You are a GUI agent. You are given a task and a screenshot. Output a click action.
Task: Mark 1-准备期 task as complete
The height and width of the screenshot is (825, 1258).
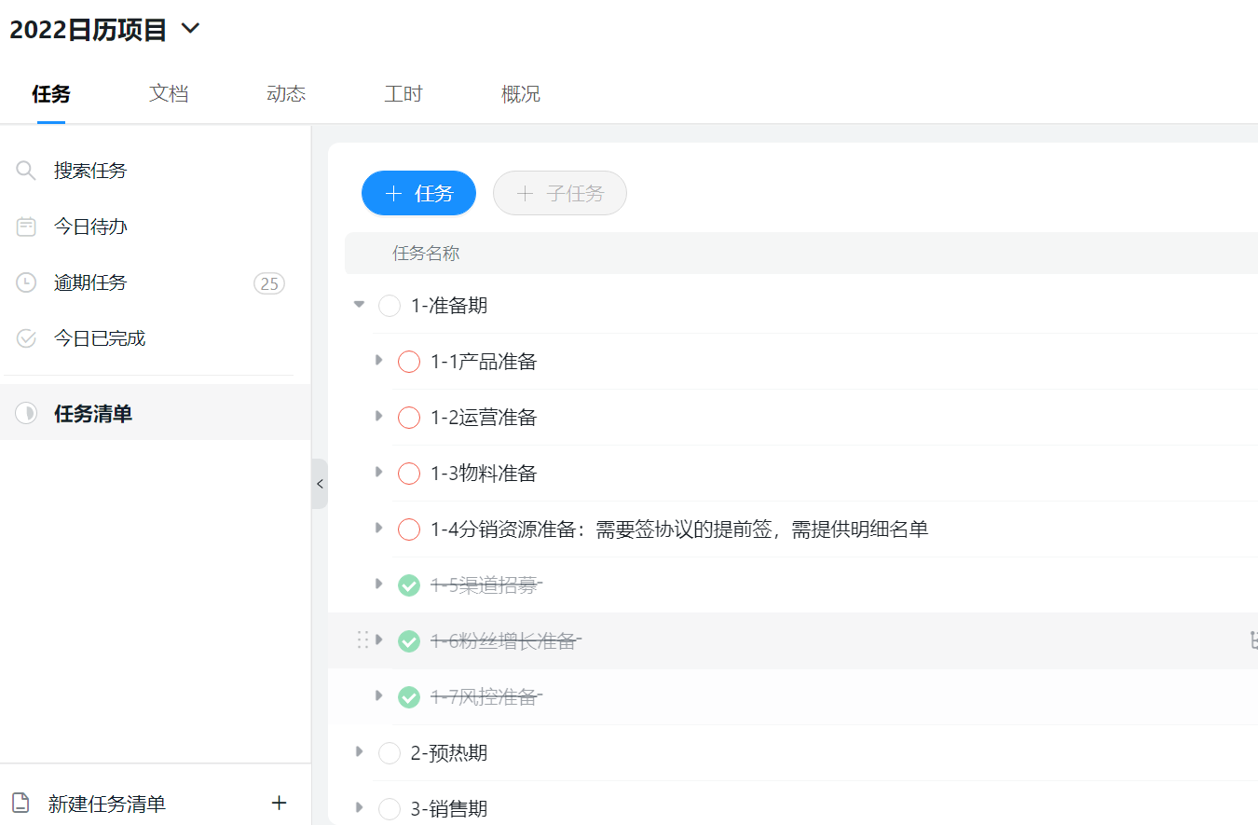click(390, 306)
